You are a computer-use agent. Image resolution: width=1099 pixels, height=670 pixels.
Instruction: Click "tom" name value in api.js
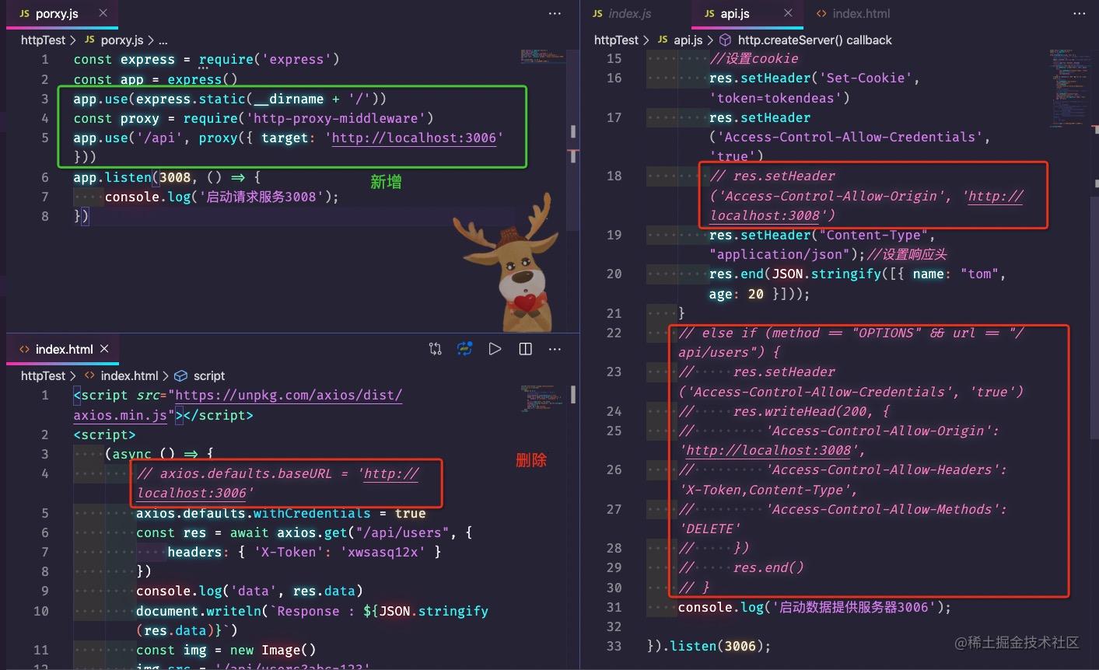click(x=979, y=274)
